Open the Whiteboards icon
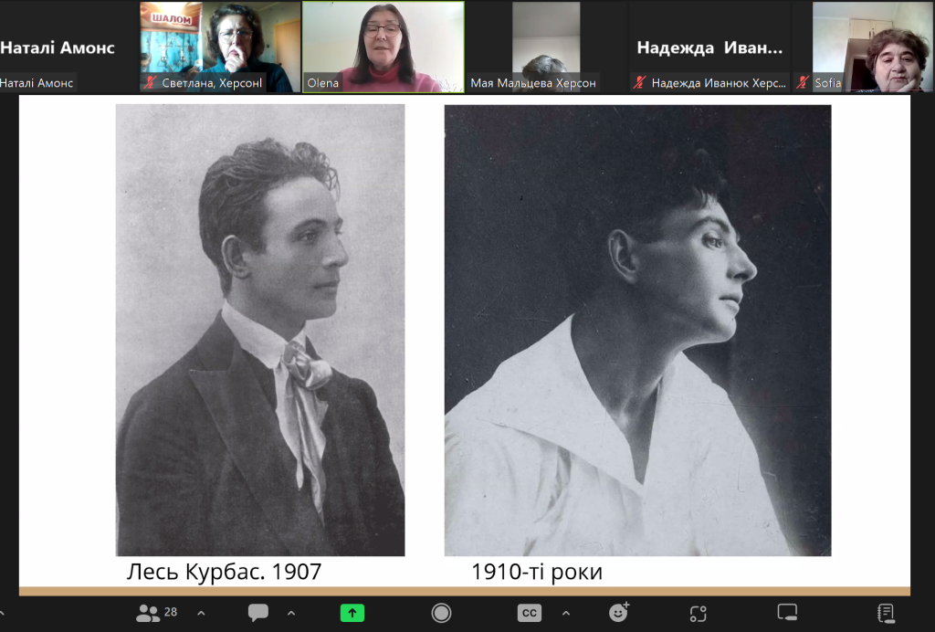935x632 pixels. 787,613
